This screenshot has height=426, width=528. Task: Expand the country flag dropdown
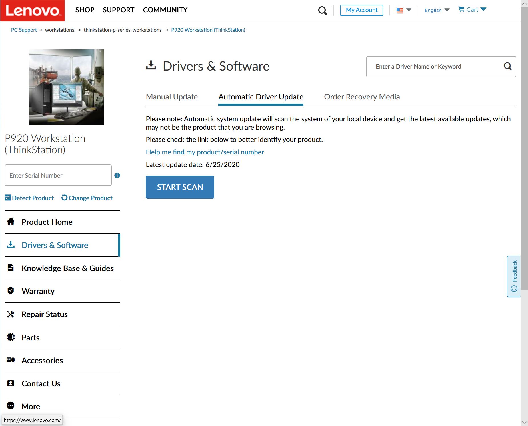[404, 10]
